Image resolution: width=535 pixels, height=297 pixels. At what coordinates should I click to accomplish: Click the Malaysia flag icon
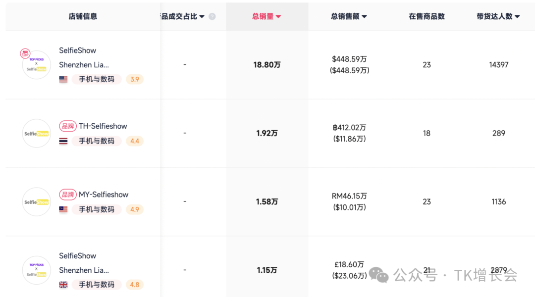click(x=63, y=209)
